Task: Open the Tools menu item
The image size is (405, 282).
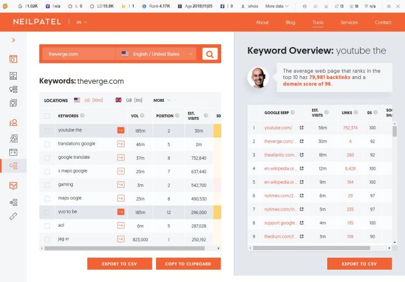Action: pos(318,23)
